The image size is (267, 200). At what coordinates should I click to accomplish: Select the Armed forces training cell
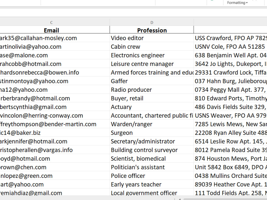tap(152, 73)
